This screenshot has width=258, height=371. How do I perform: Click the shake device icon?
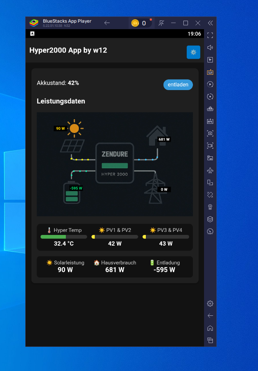[210, 195]
